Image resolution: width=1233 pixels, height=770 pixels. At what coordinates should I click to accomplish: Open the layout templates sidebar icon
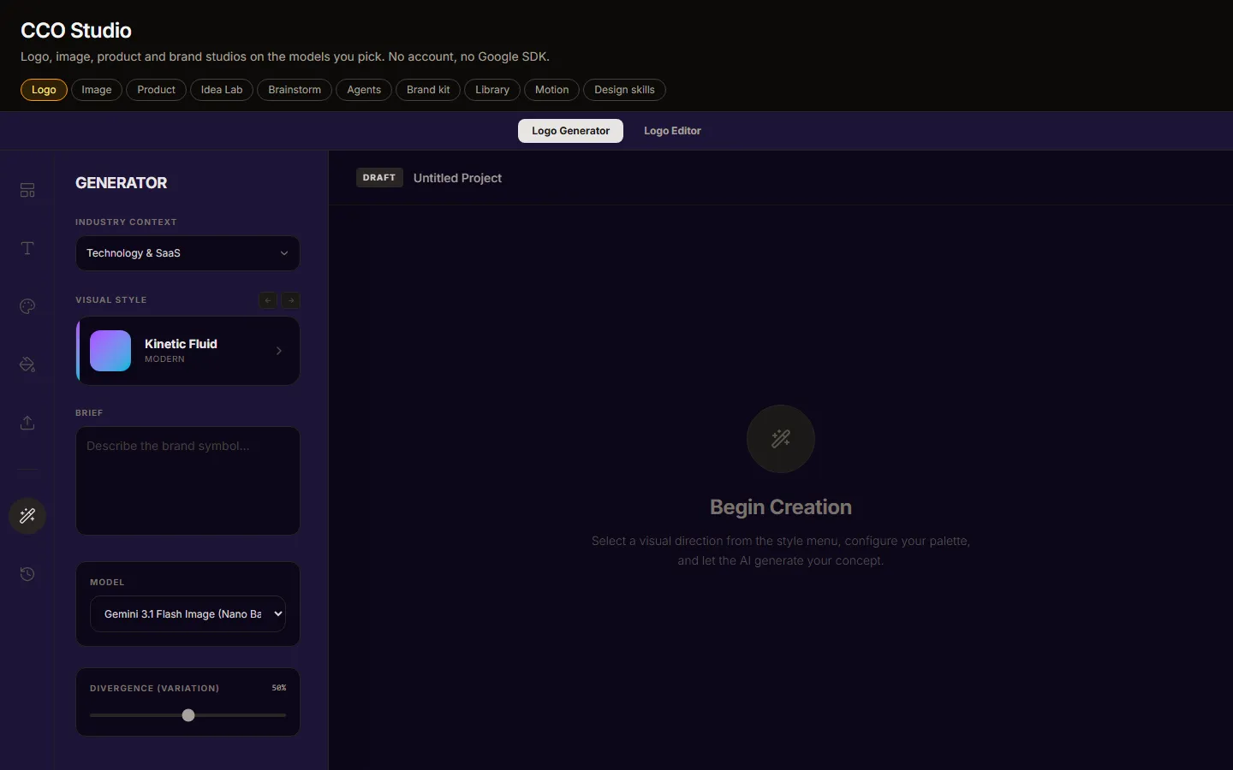coord(27,190)
